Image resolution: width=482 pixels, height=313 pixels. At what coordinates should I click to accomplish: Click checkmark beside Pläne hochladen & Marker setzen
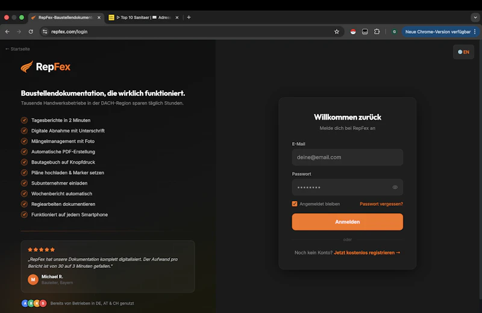click(24, 173)
